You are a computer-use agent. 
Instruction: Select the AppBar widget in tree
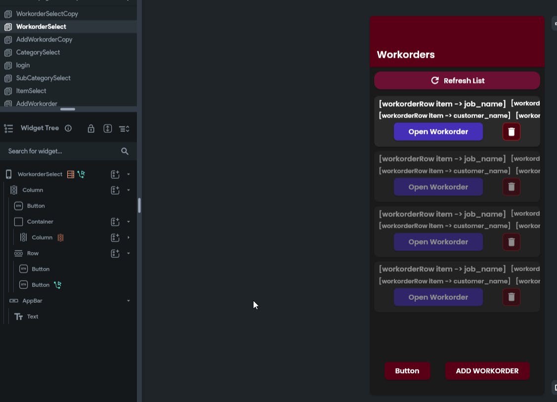pyautogui.click(x=32, y=301)
